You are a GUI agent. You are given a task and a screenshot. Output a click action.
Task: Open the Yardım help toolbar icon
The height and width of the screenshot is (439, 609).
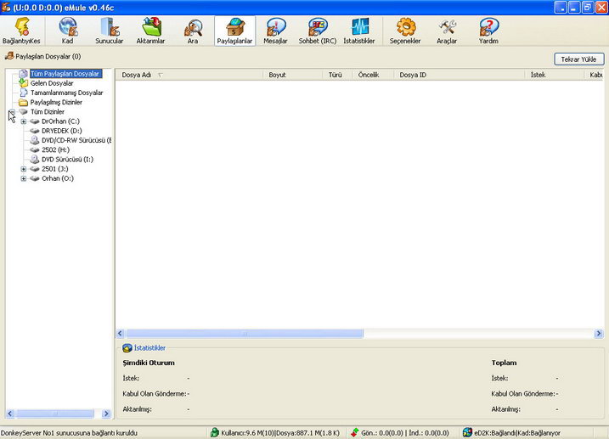pos(488,31)
